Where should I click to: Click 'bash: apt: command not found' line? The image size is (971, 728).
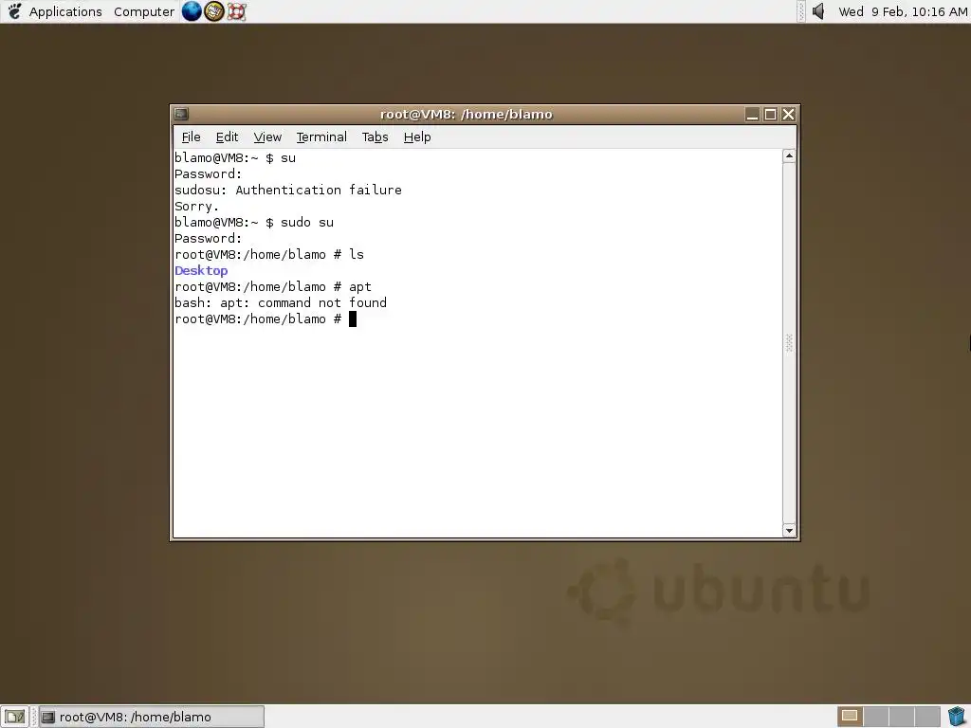click(281, 302)
